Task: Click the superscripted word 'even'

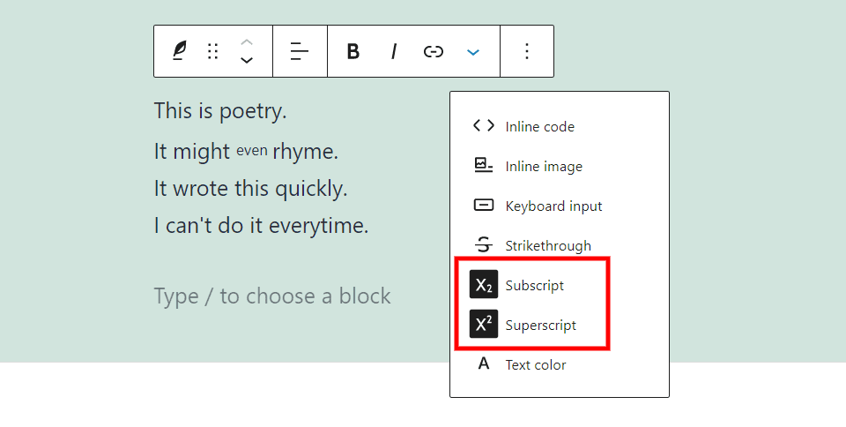Action: 251,150
